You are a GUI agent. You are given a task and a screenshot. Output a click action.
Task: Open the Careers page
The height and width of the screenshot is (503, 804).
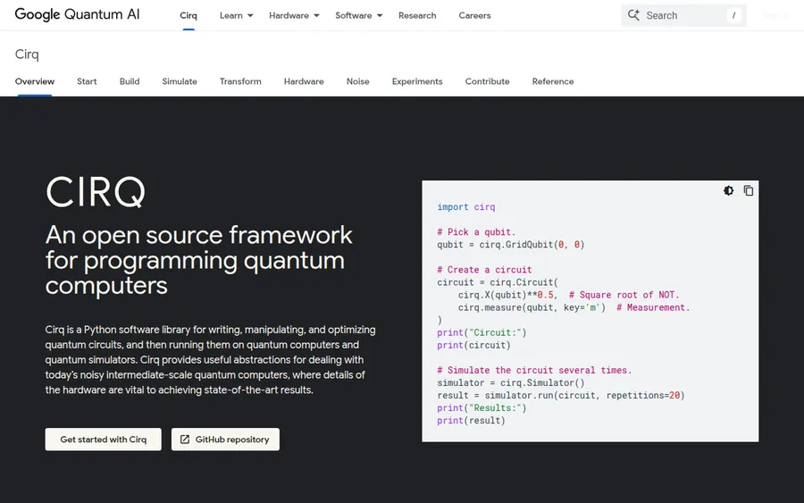475,15
